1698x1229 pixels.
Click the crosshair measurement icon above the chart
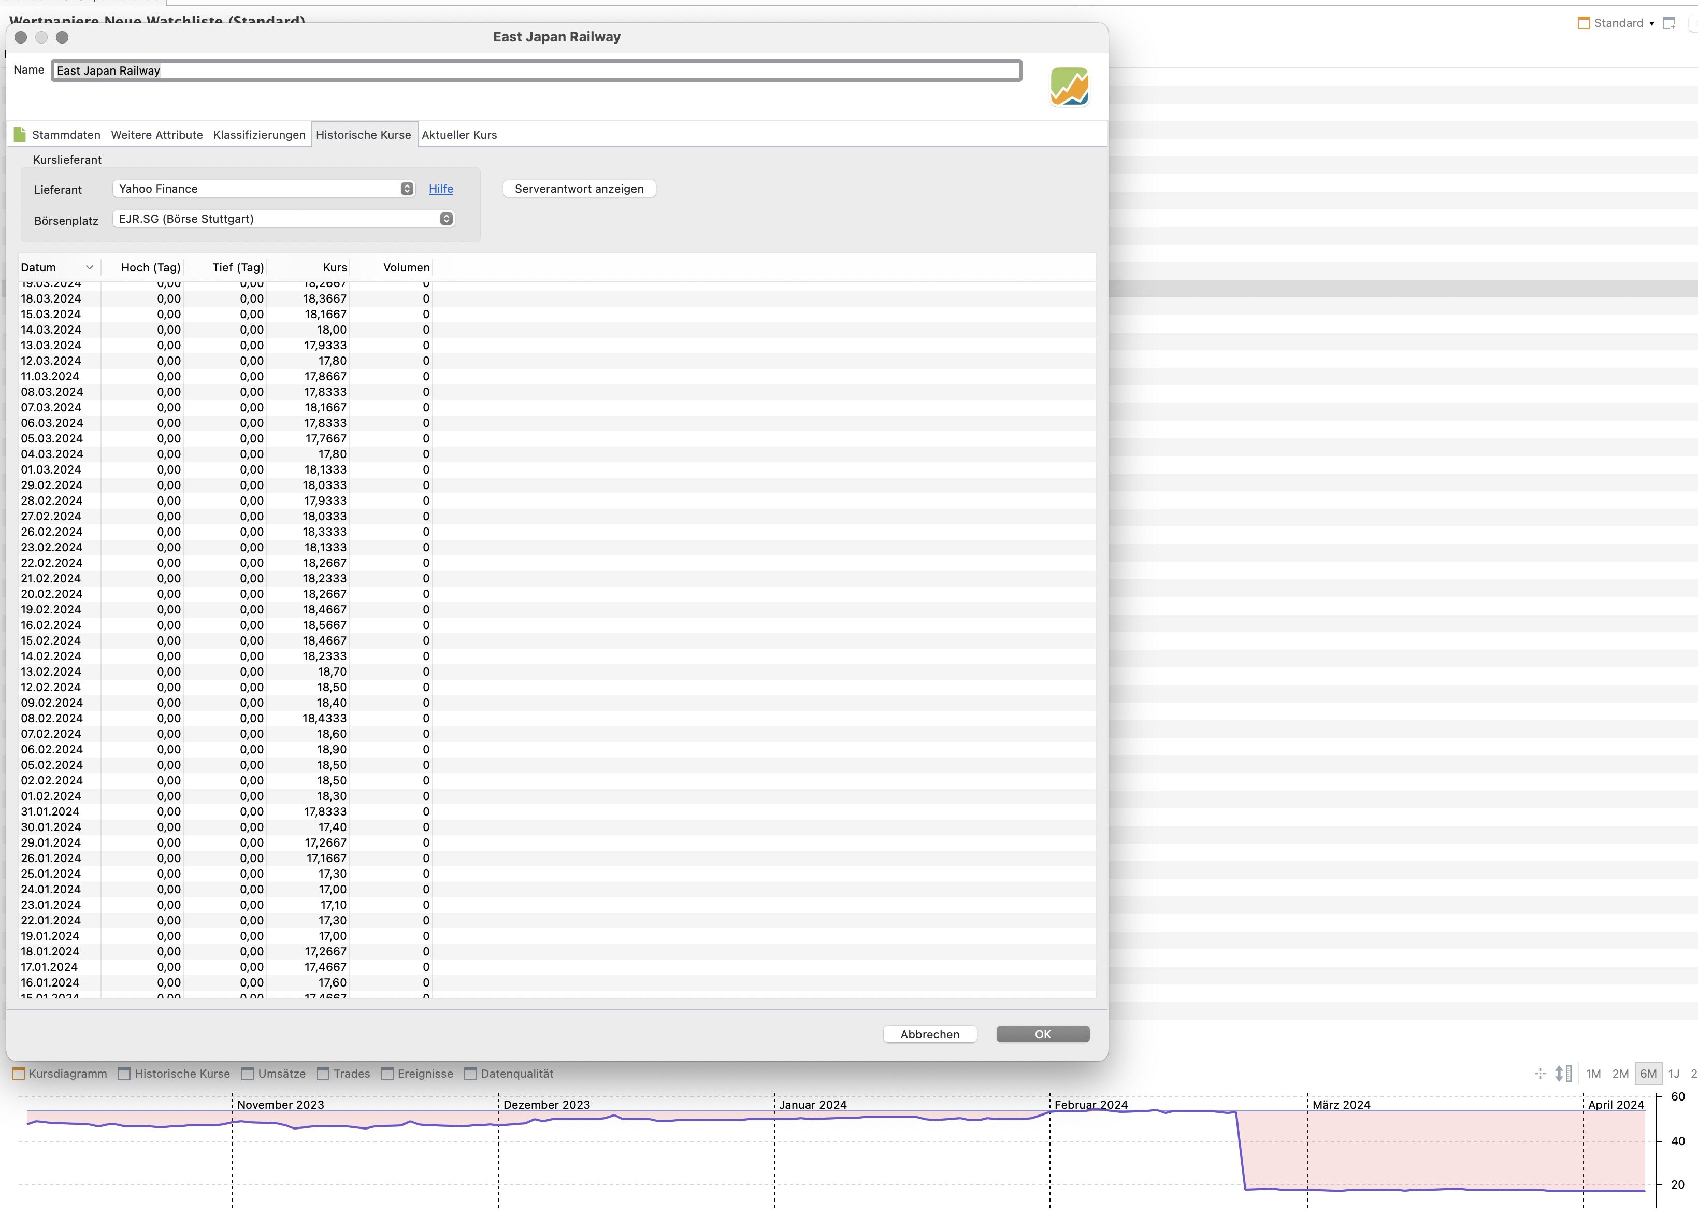1540,1073
